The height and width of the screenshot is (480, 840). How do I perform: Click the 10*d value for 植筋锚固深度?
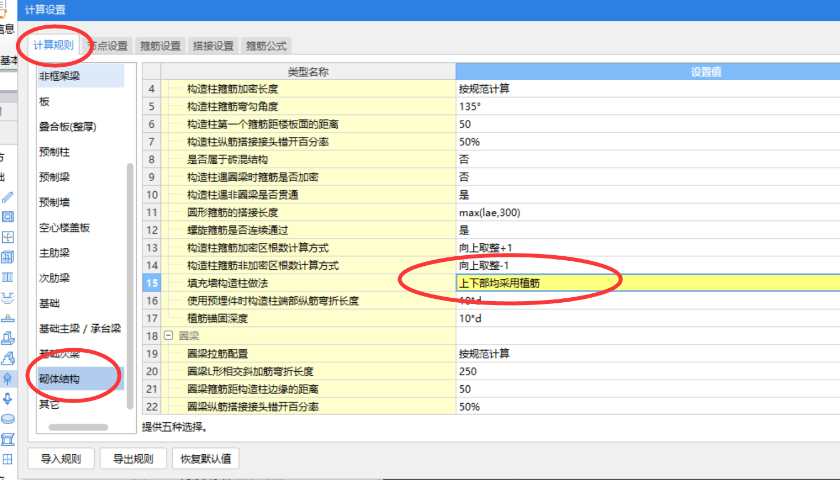point(648,319)
